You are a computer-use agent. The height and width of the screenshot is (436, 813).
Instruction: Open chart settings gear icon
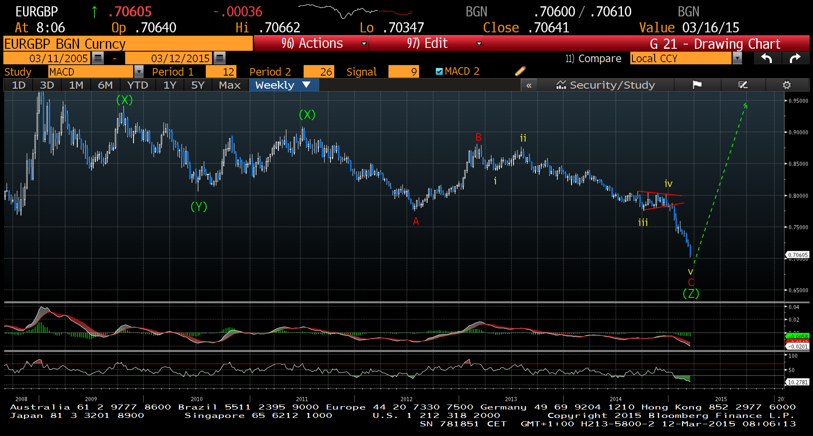(x=787, y=85)
